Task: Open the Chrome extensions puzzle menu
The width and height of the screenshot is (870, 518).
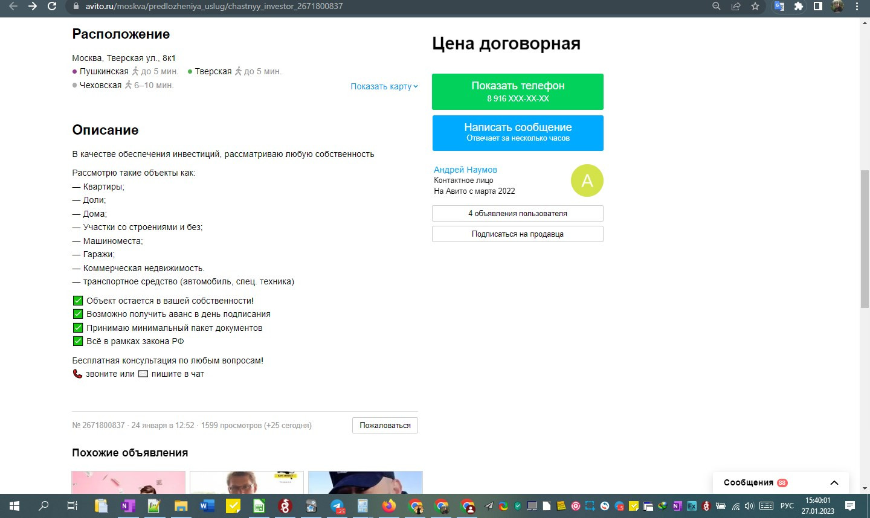Action: pyautogui.click(x=799, y=6)
